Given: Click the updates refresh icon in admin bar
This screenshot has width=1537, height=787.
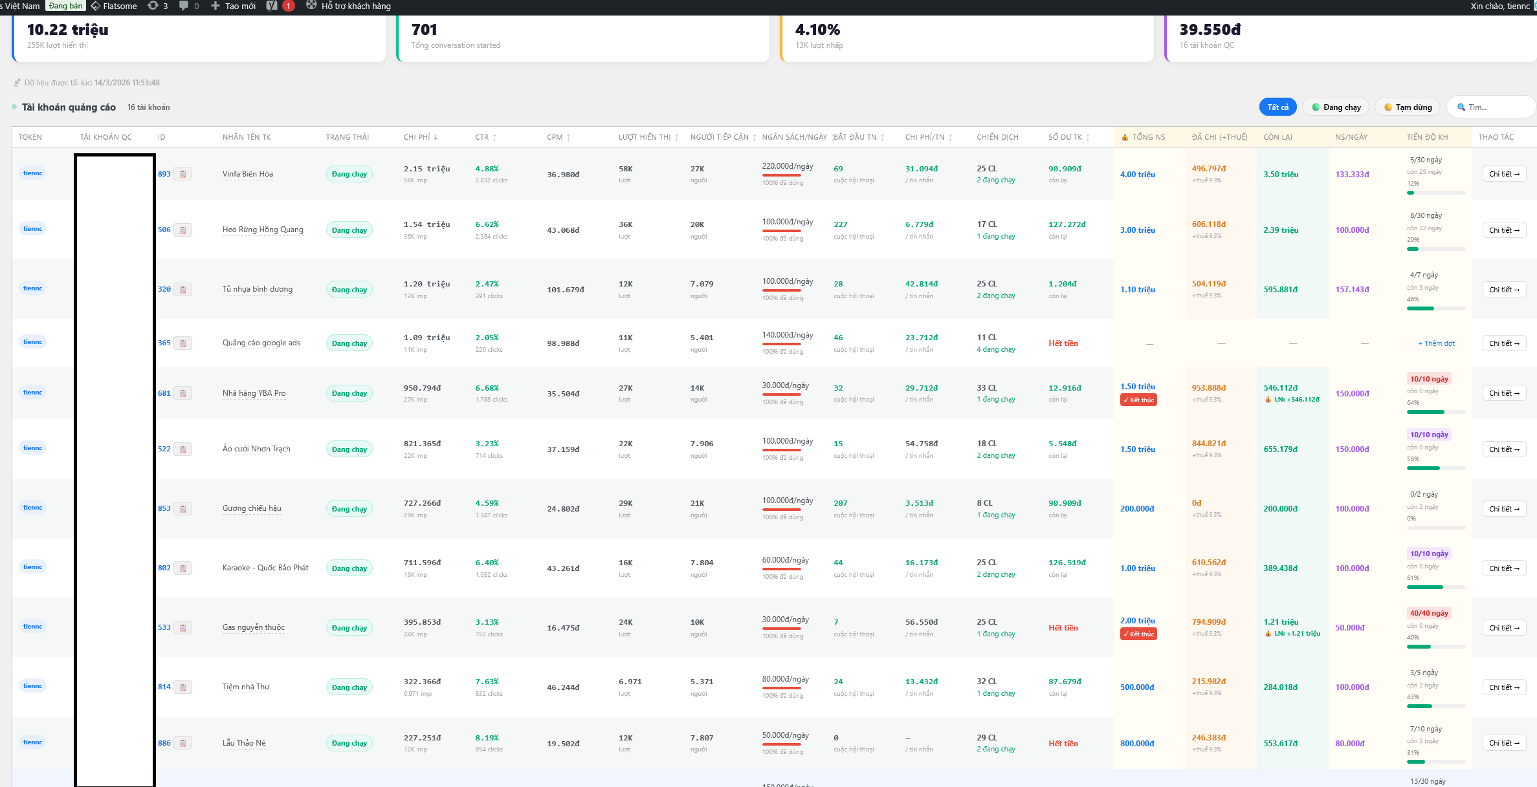Looking at the screenshot, I should tap(153, 6).
